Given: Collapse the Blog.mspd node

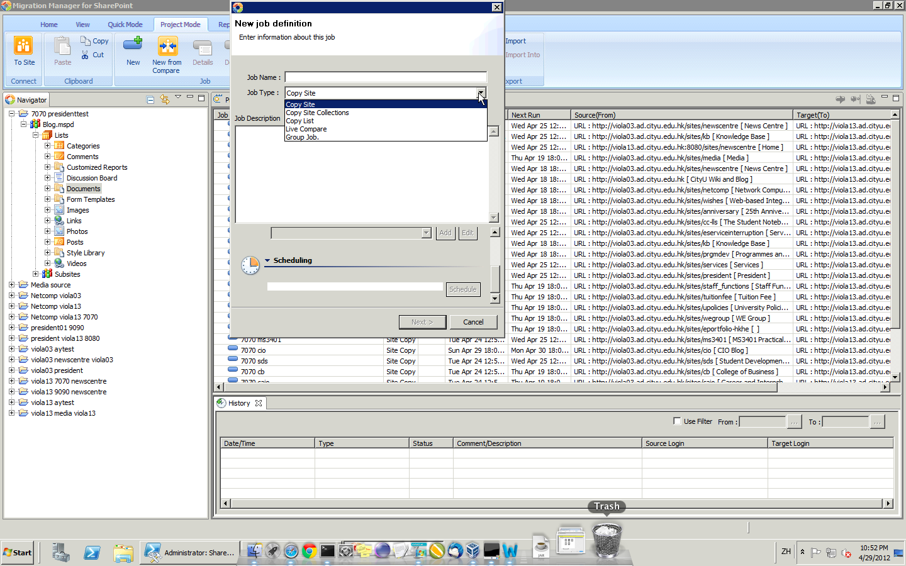Looking at the screenshot, I should (x=24, y=125).
